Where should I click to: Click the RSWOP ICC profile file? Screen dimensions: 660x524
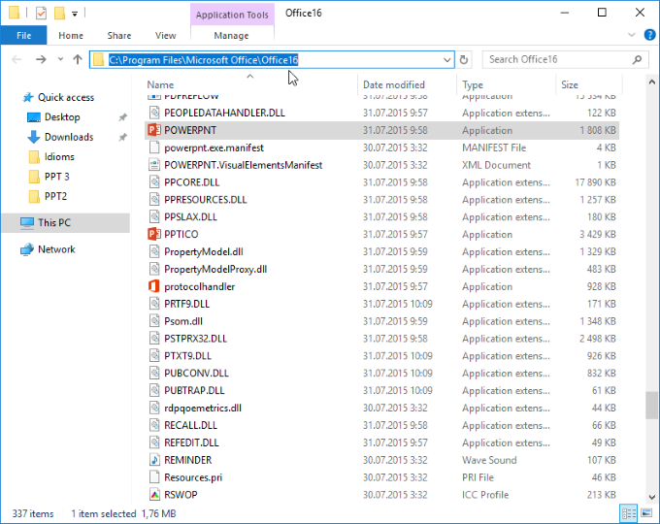(x=181, y=495)
